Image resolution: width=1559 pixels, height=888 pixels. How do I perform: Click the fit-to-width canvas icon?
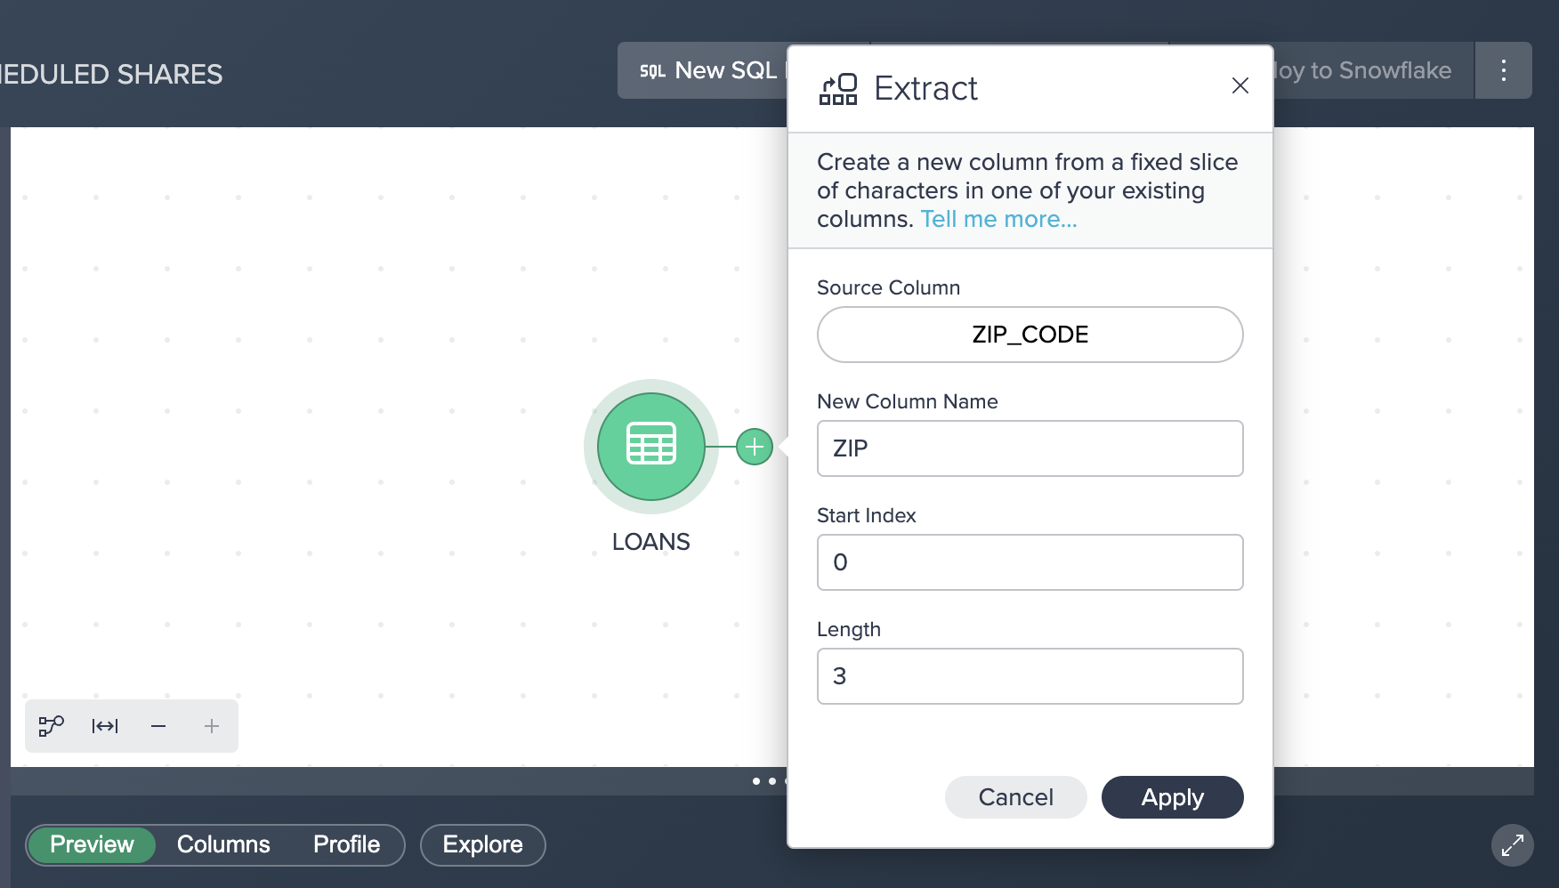tap(105, 726)
